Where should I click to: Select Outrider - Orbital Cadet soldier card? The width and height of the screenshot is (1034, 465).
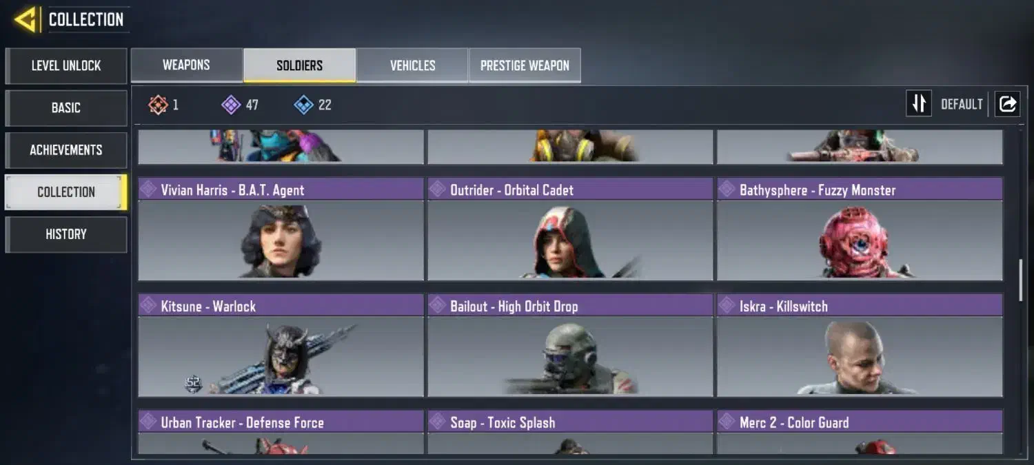pyautogui.click(x=570, y=229)
